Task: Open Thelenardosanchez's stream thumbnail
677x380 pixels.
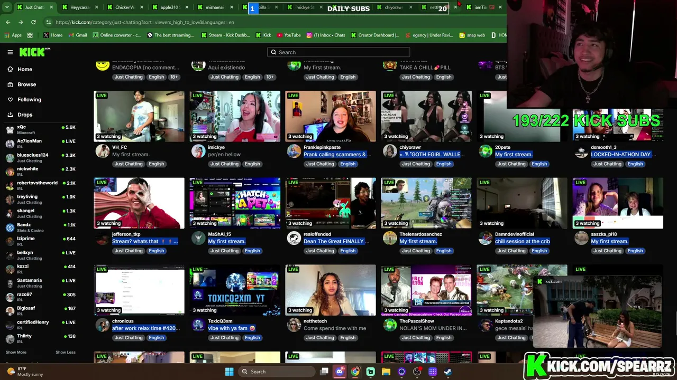Action: point(426,203)
